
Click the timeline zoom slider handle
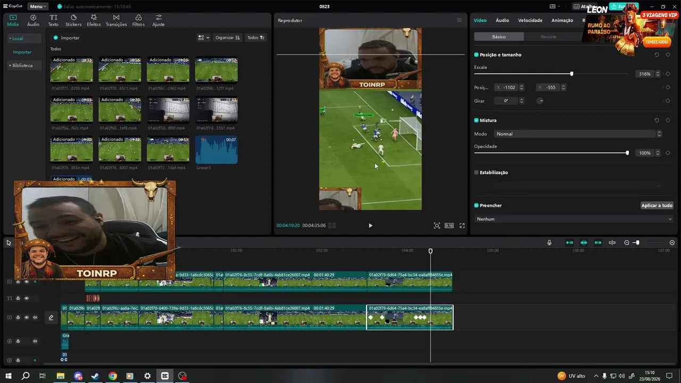pyautogui.click(x=637, y=243)
